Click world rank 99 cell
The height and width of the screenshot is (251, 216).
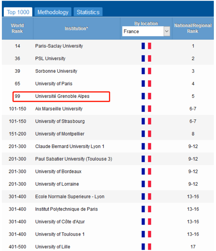coord(18,96)
